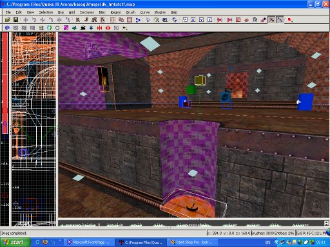This screenshot has height=247, width=330.
Task: Select the yellow cube entity in camera view
Action: click(200, 80)
